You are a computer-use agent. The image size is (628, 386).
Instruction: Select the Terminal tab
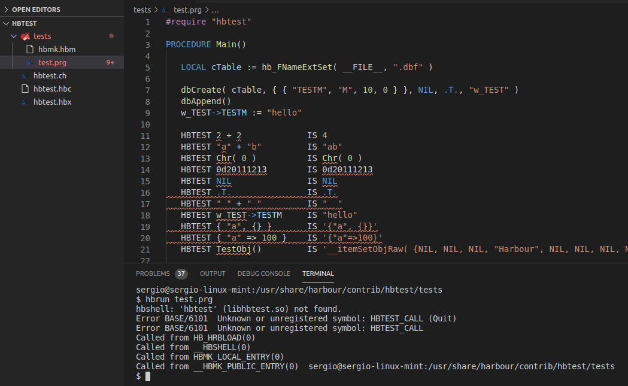click(318, 273)
